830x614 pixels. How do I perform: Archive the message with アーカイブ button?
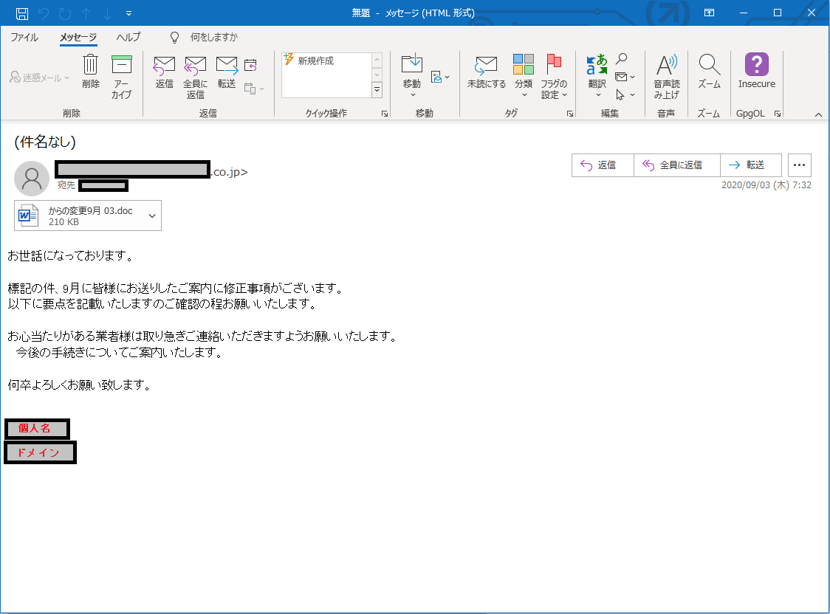click(121, 77)
